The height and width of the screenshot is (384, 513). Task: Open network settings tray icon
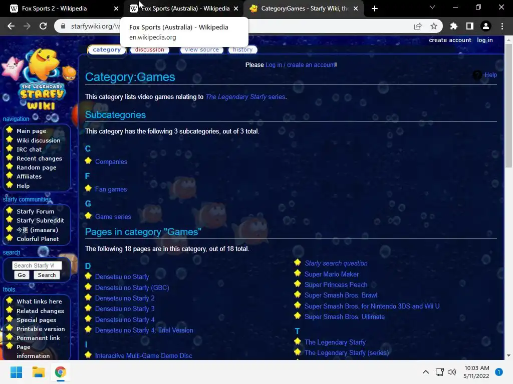440,372
